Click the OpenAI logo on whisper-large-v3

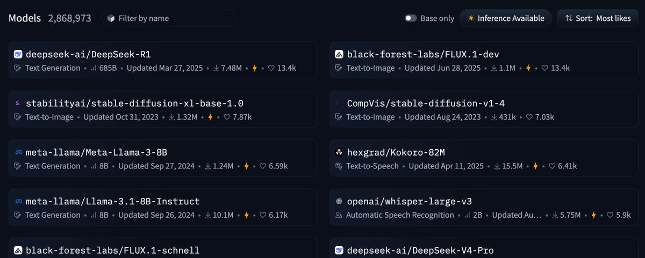pyautogui.click(x=339, y=202)
